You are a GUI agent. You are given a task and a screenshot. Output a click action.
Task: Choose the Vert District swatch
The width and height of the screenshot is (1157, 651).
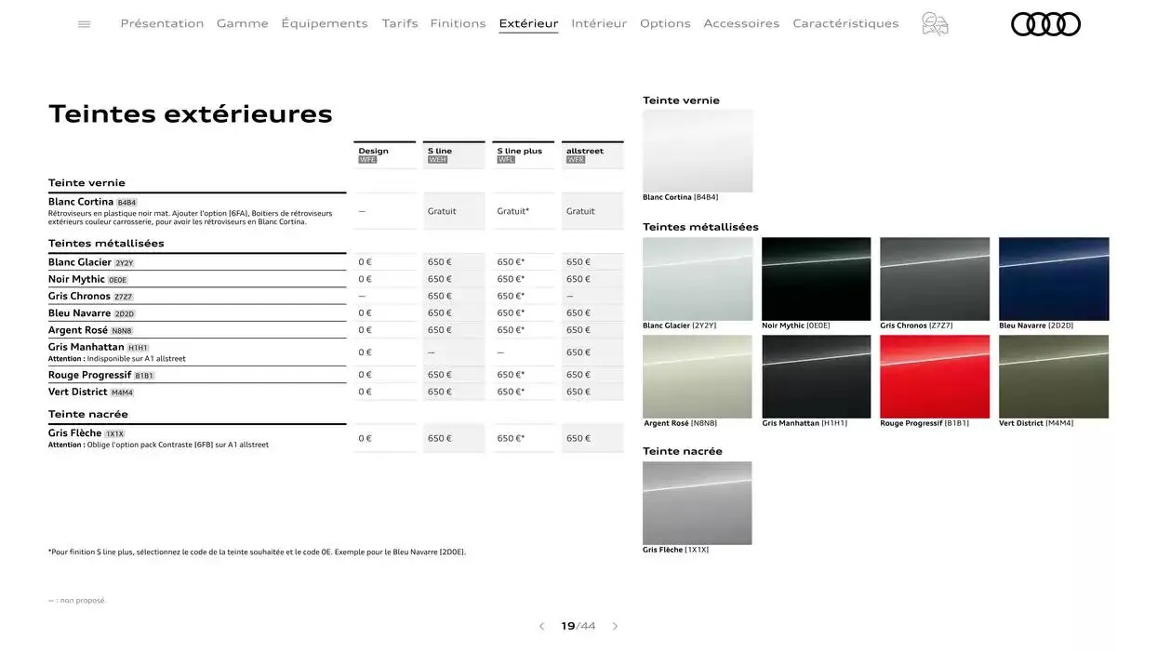coord(1054,377)
